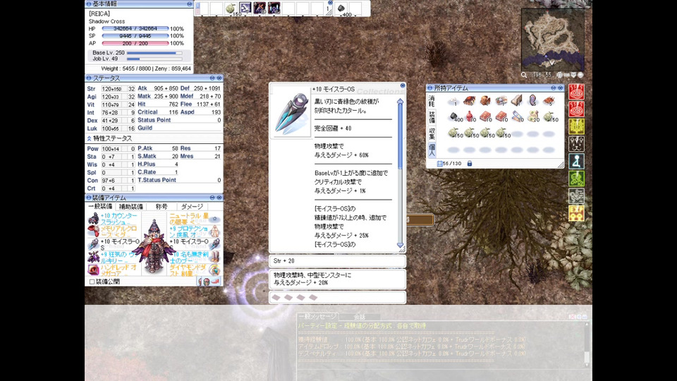Switch chat to the 一般メッセージ tab
677x381 pixels.
pyautogui.click(x=318, y=317)
